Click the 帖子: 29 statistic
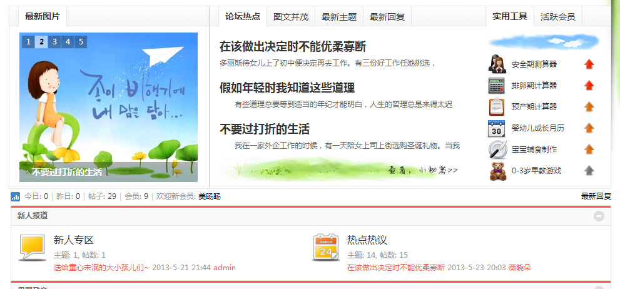 coord(102,196)
